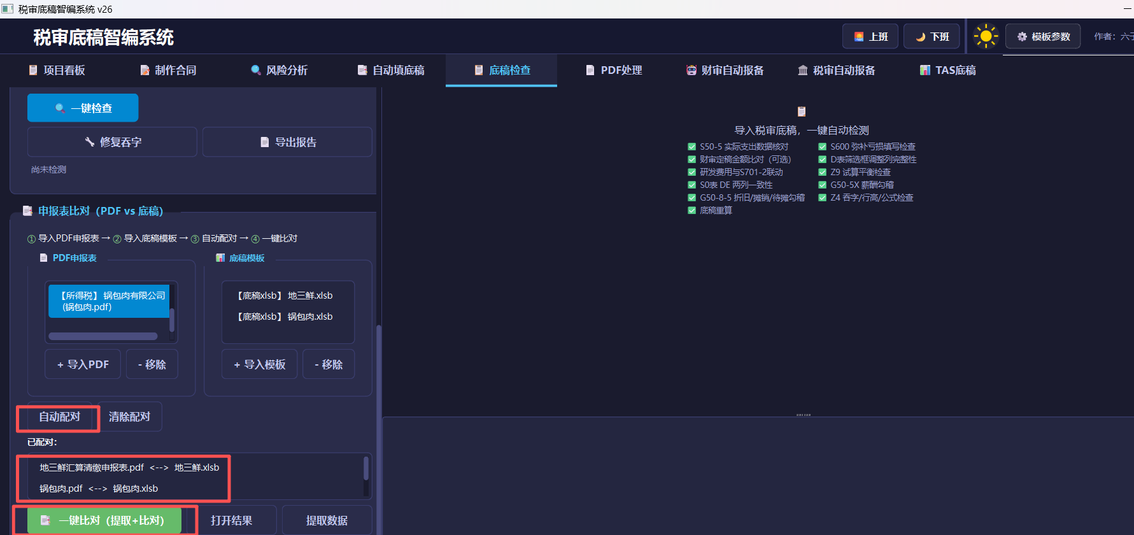Open the 自动填底稿 tab
This screenshot has width=1134, height=535.
(391, 70)
